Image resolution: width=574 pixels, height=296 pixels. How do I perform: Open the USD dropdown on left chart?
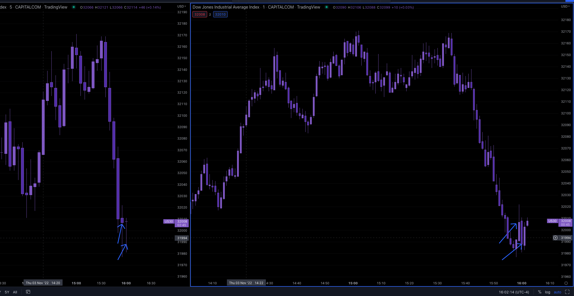[181, 6]
